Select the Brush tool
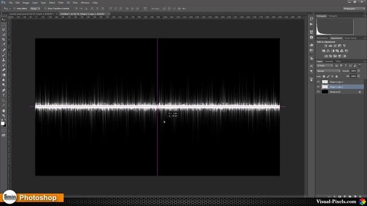The width and height of the screenshot is (367, 206). point(3,55)
